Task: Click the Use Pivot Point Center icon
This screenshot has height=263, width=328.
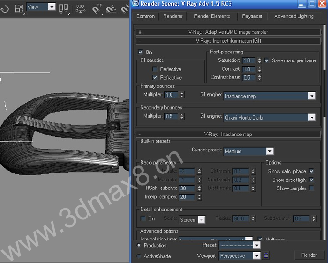Action: click(63, 9)
